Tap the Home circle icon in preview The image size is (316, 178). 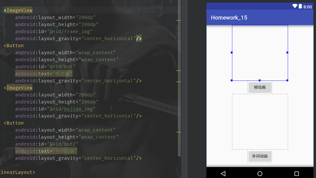coord(260,174)
